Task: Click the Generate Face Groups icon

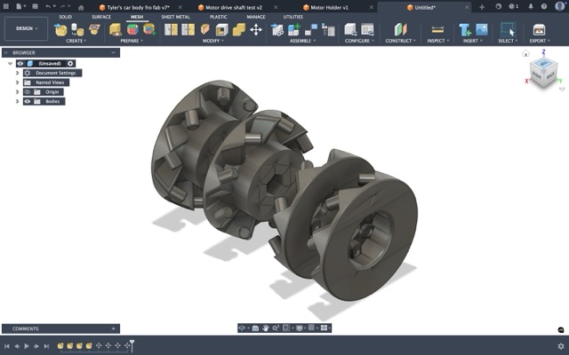Action: (132, 29)
